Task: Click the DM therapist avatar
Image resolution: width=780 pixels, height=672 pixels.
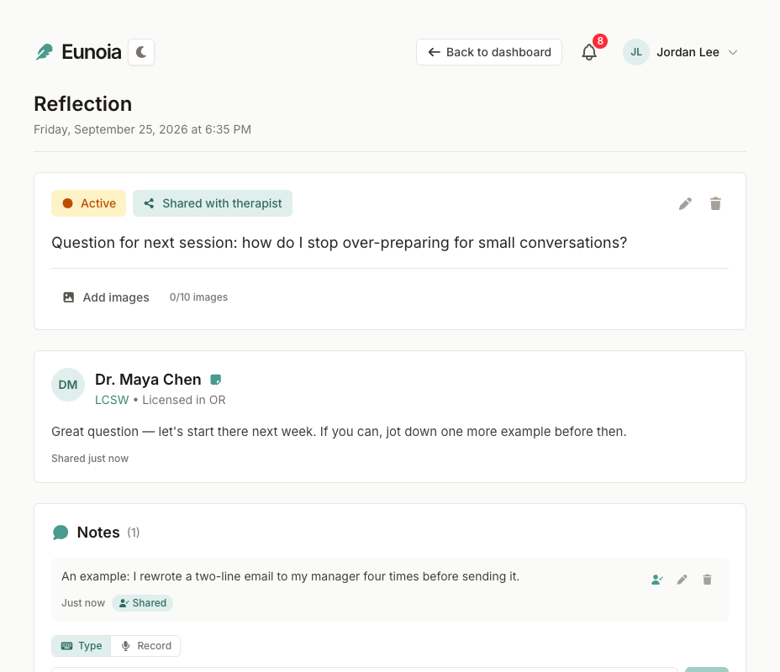Action: coord(68,385)
